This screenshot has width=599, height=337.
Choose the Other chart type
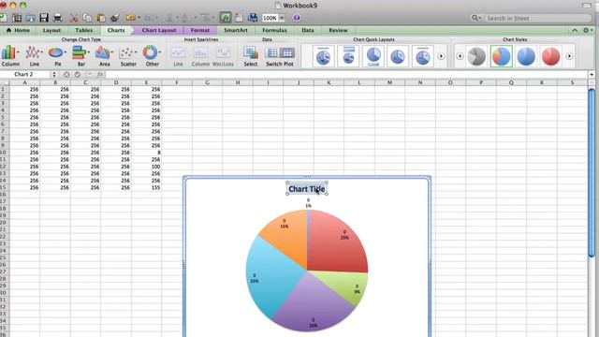(152, 56)
